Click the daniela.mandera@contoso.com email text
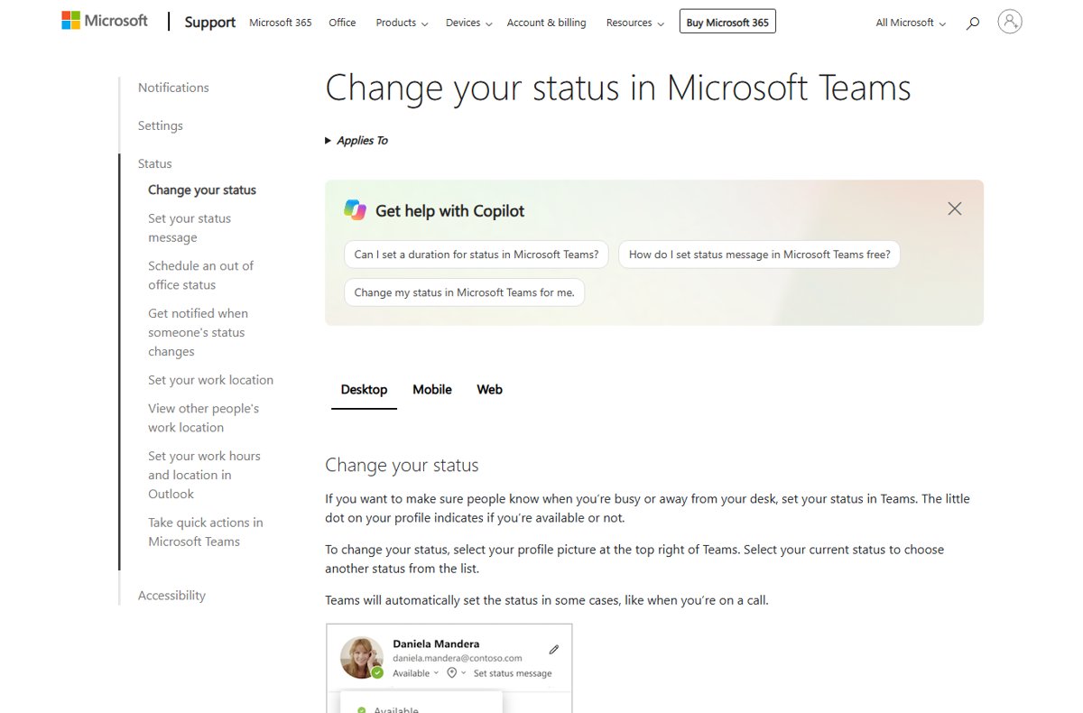Screen dimensions: 1083x713 [x=458, y=659]
